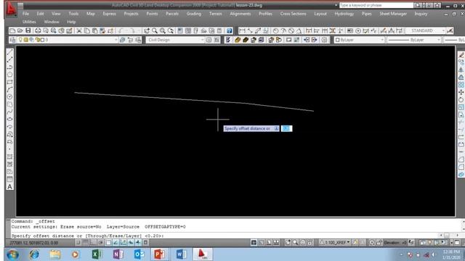The height and width of the screenshot is (261, 465).
Task: Open AutoCAD Help via blue question mark icon
Action: [230, 30]
